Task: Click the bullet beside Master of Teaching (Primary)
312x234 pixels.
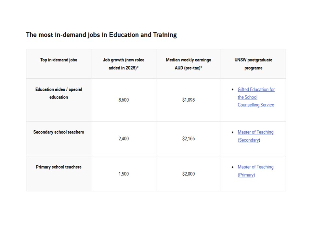Action: coord(232,167)
